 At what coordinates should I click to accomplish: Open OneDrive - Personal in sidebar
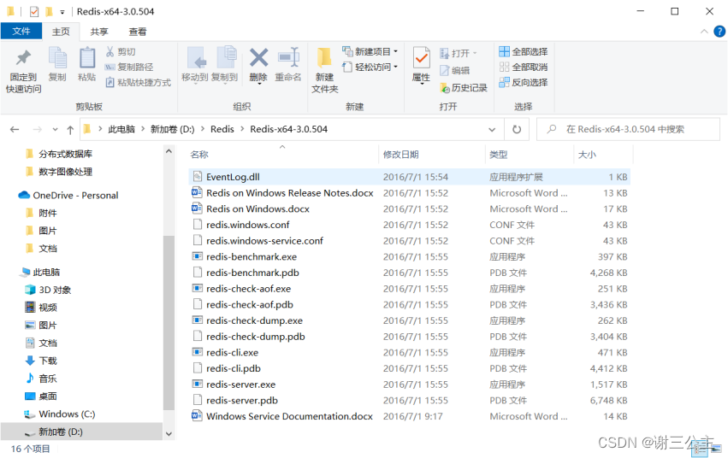68,195
